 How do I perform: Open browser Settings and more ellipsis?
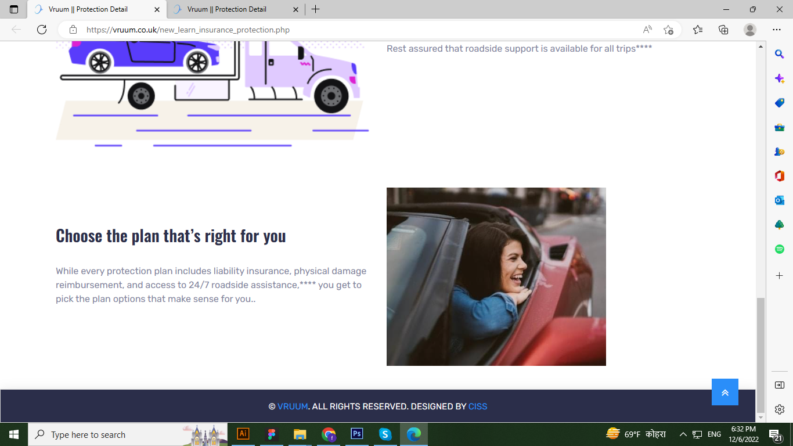pos(777,30)
